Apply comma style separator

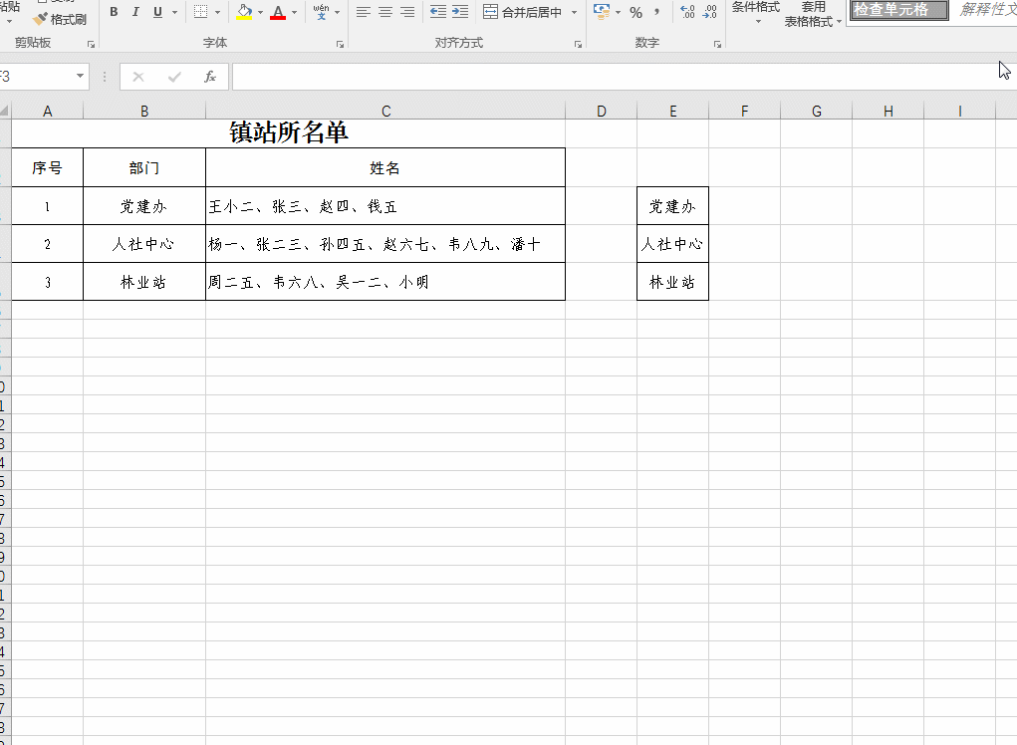(657, 12)
